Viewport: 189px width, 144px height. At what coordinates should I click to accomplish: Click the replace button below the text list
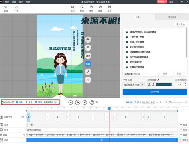click(165, 73)
